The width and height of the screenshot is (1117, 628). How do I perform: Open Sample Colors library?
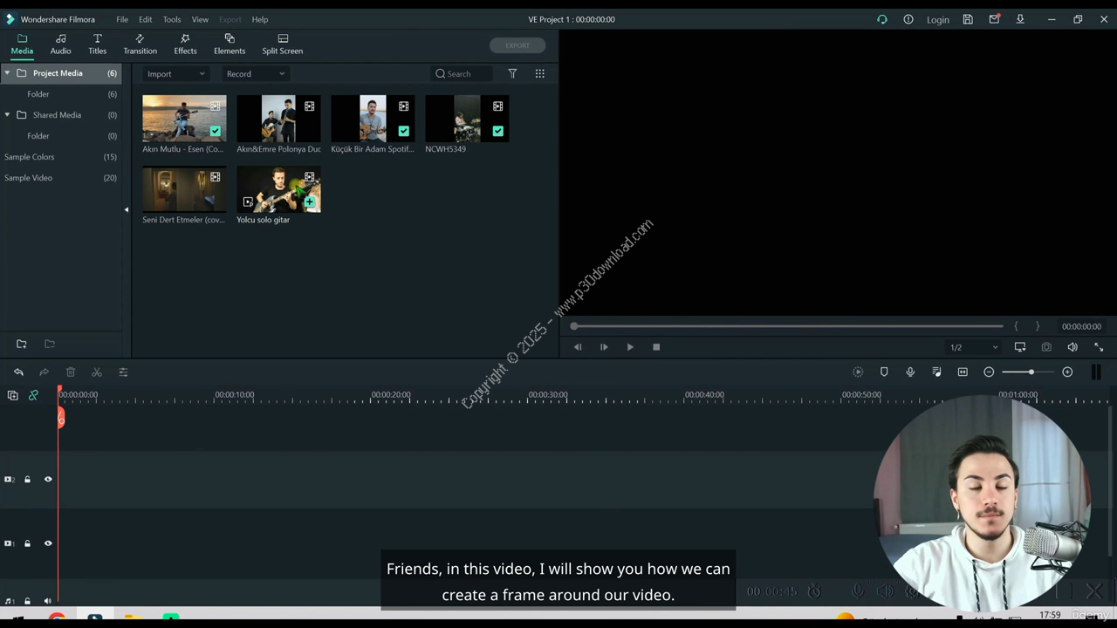point(30,157)
